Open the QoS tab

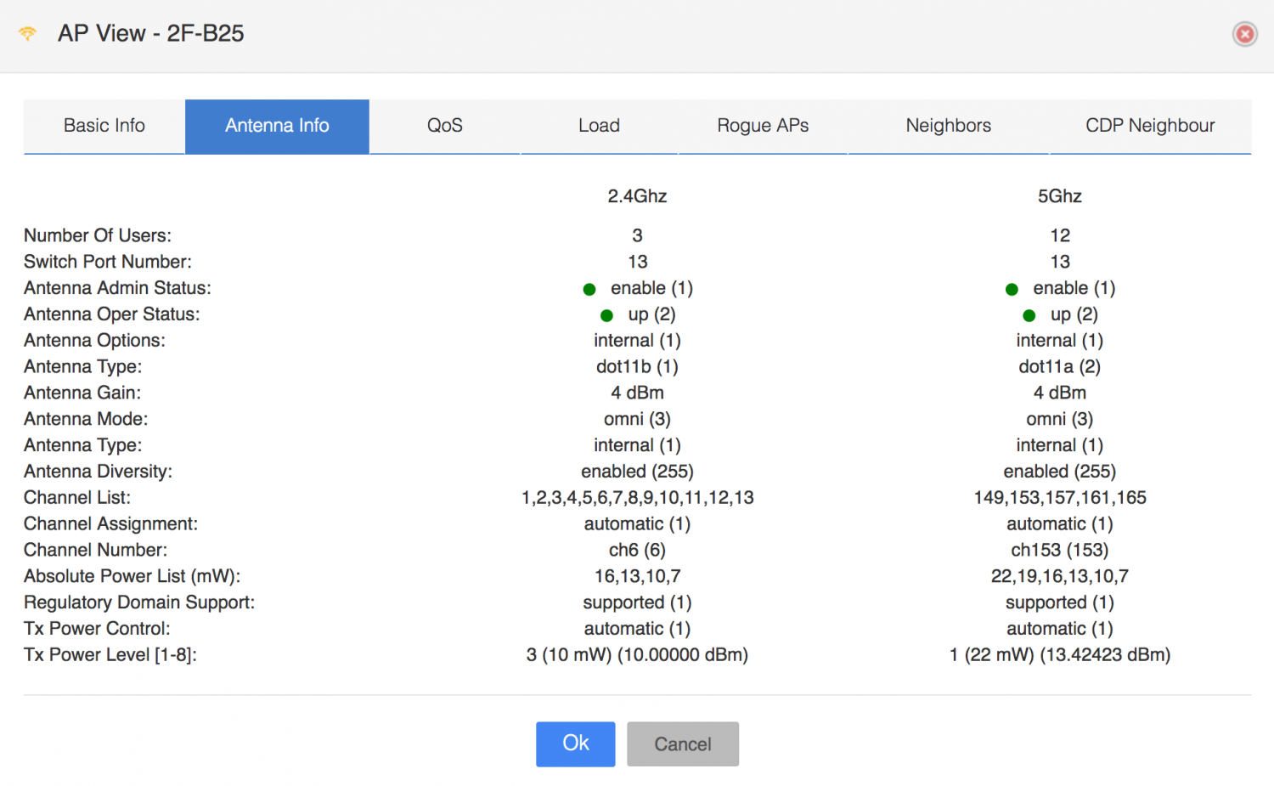pos(444,126)
